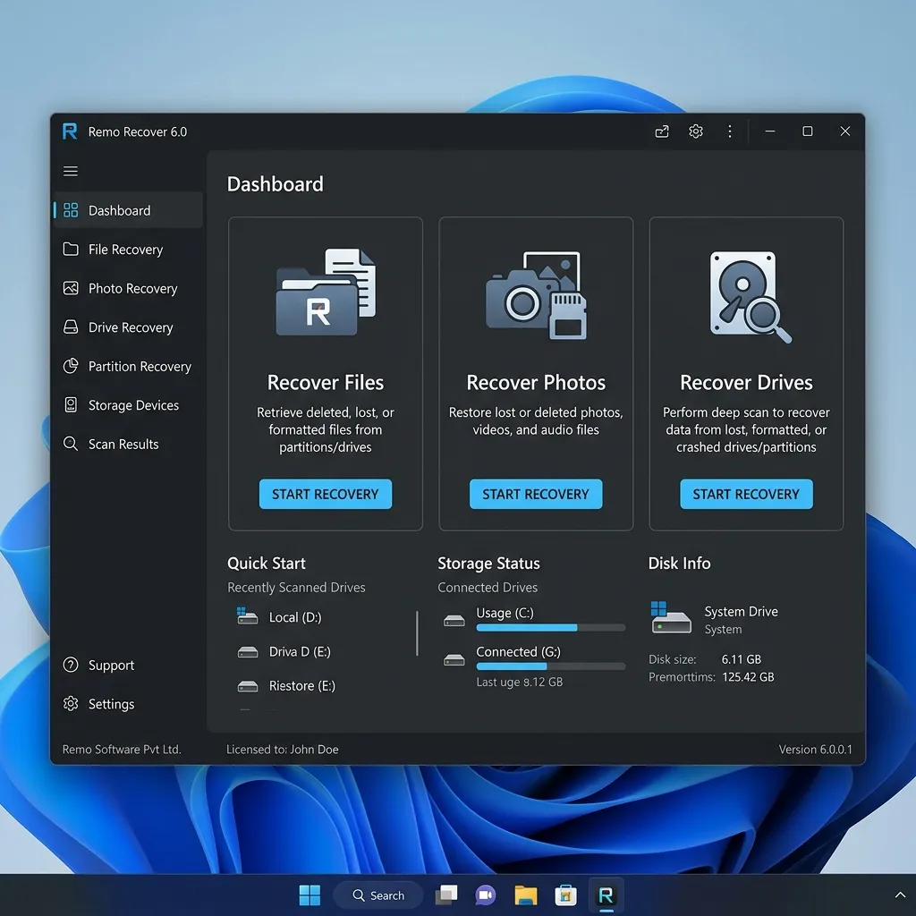Open File Explorer from the taskbar

526,895
